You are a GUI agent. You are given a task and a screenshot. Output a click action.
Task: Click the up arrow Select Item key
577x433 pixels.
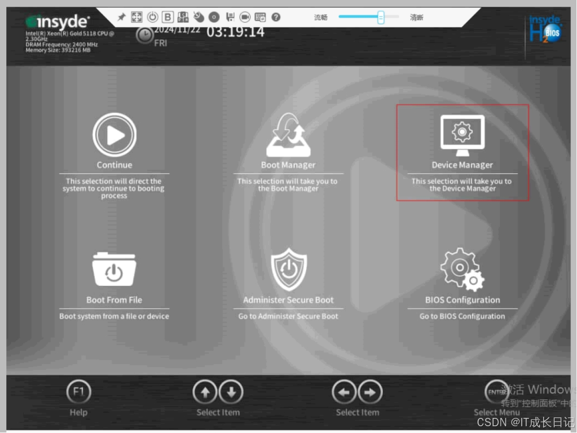[205, 392]
